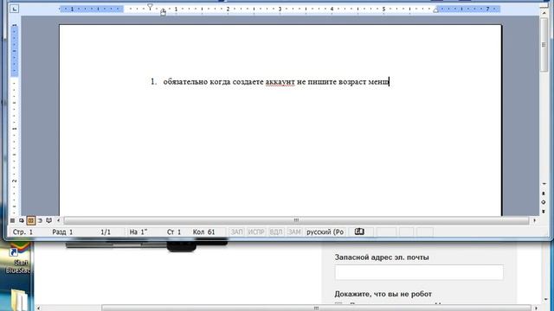Screen dimensions: 554x311
Task: Click the browser horizontal scrollbar thumb
Action: (316, 308)
